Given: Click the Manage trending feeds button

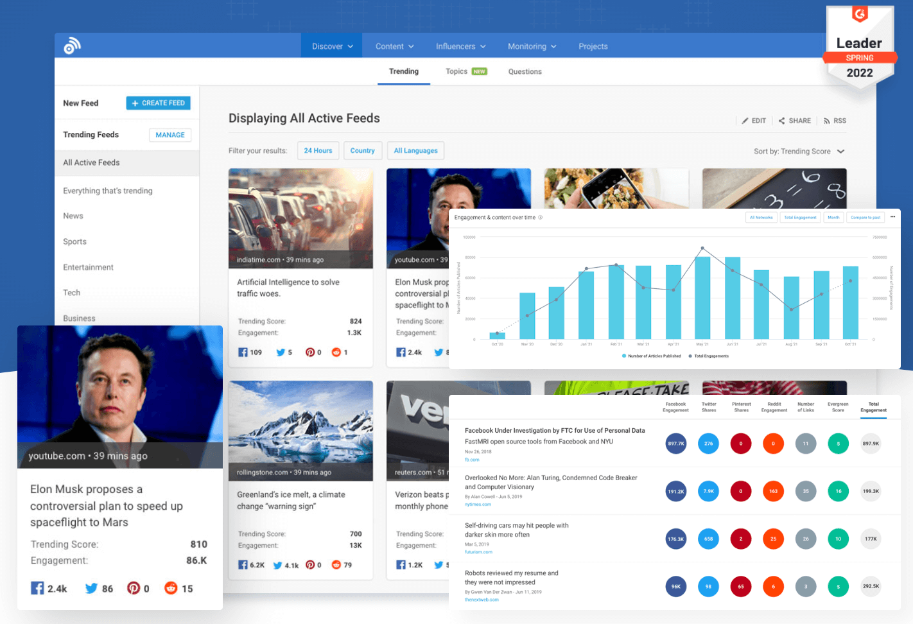Looking at the screenshot, I should coord(170,135).
